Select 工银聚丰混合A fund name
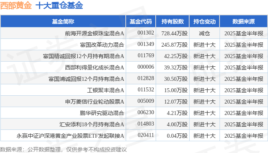This screenshot has width=268, height=153. click(106, 90)
